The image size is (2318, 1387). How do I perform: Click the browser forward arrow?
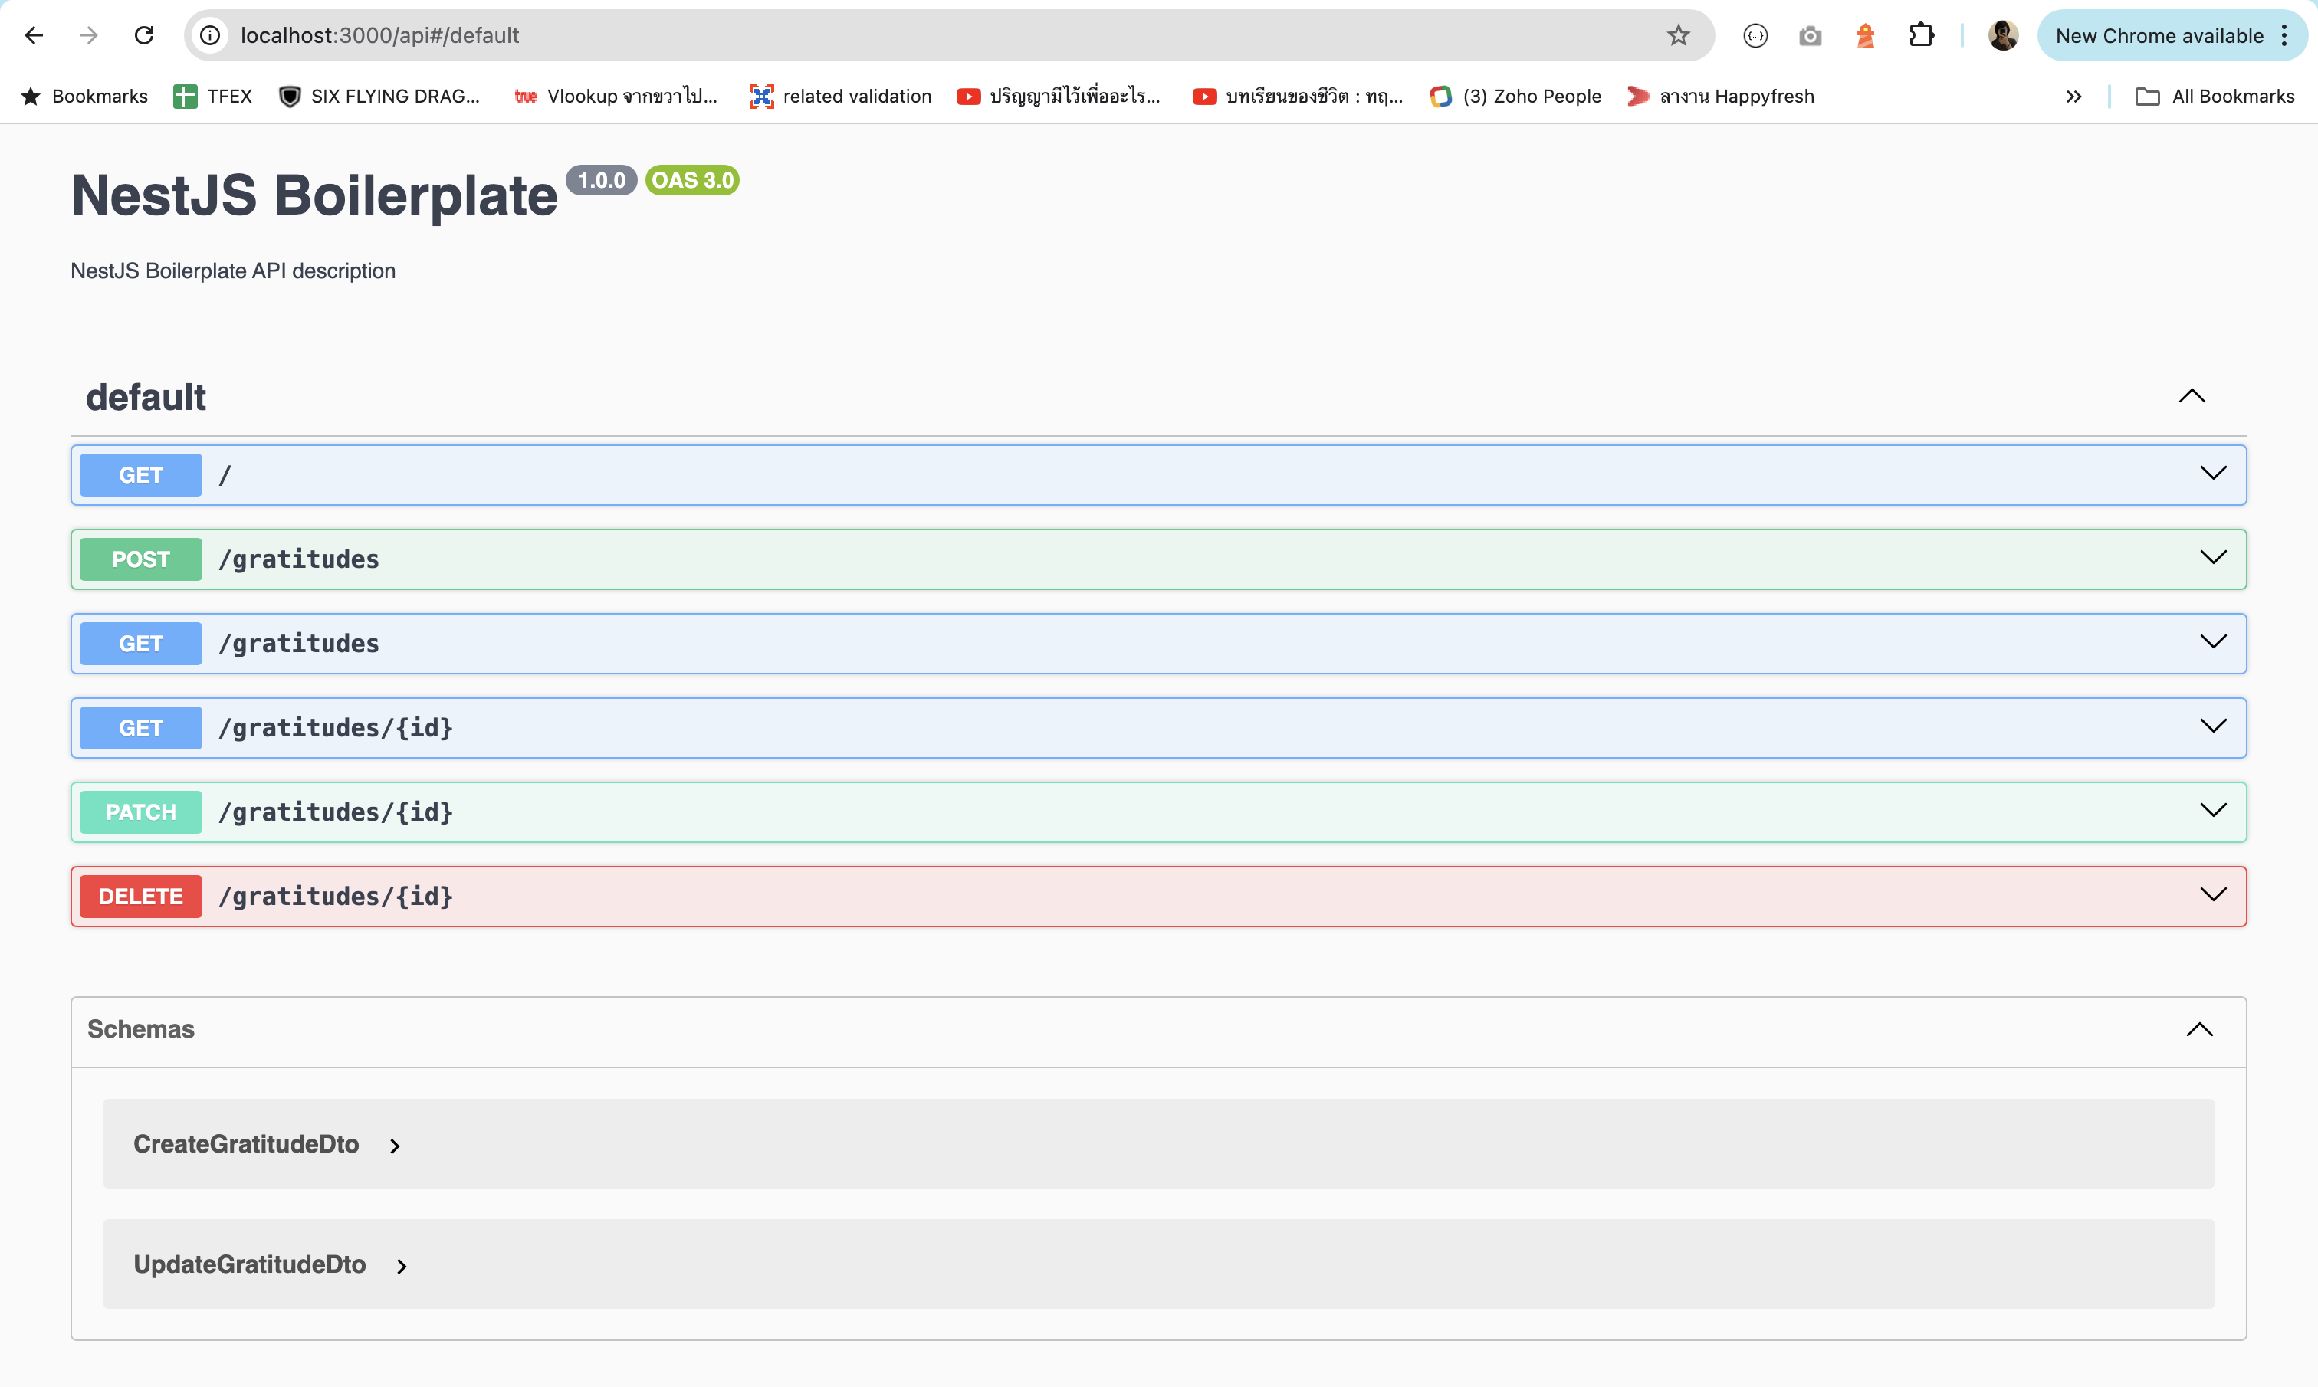pos(89,35)
